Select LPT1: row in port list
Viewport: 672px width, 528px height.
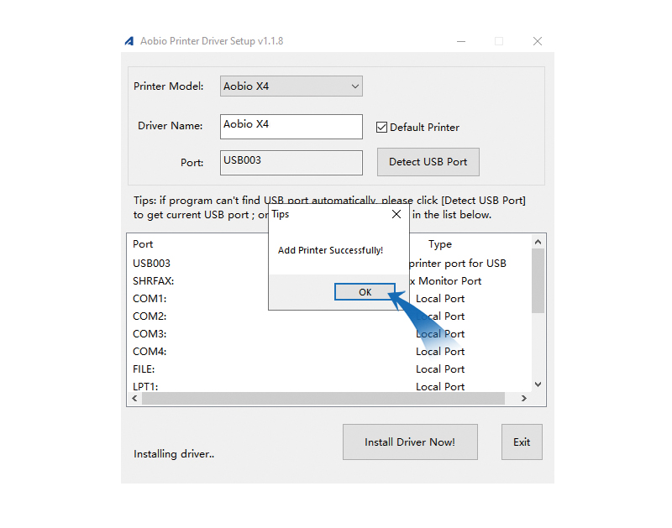pos(329,386)
